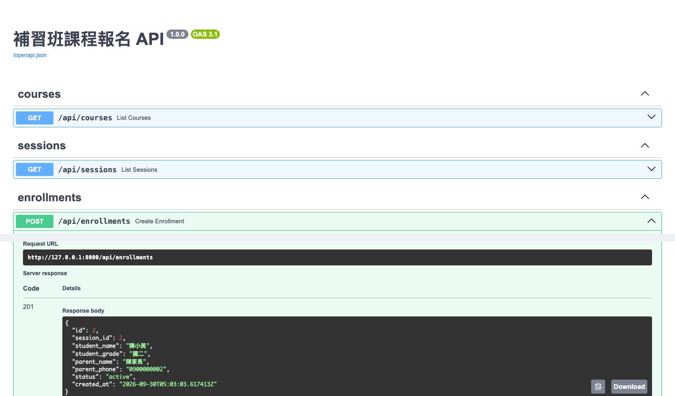Click the courses tag heading
Image resolution: width=675 pixels, height=396 pixels.
[x=39, y=94]
